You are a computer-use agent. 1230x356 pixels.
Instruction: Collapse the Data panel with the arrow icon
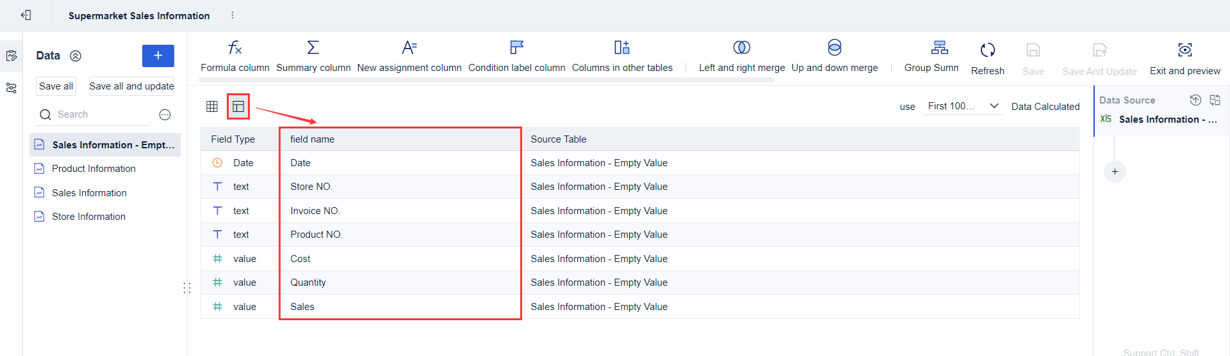pyautogui.click(x=76, y=56)
